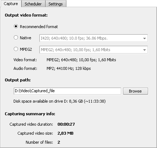Image resolution: width=157 pixels, height=148 pixels.
Task: Open the Settings tab
Action: click(56, 4)
